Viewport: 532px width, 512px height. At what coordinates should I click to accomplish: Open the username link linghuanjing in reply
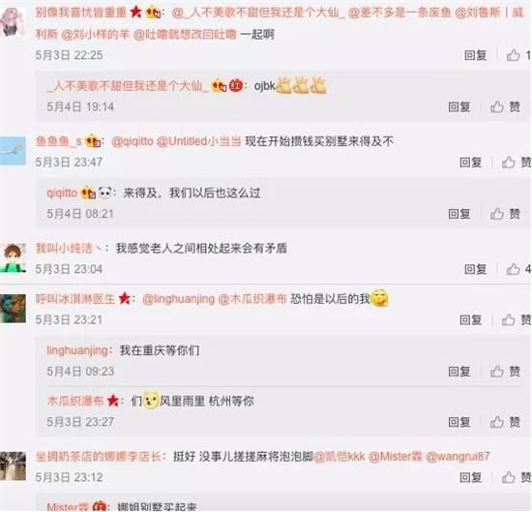point(77,350)
